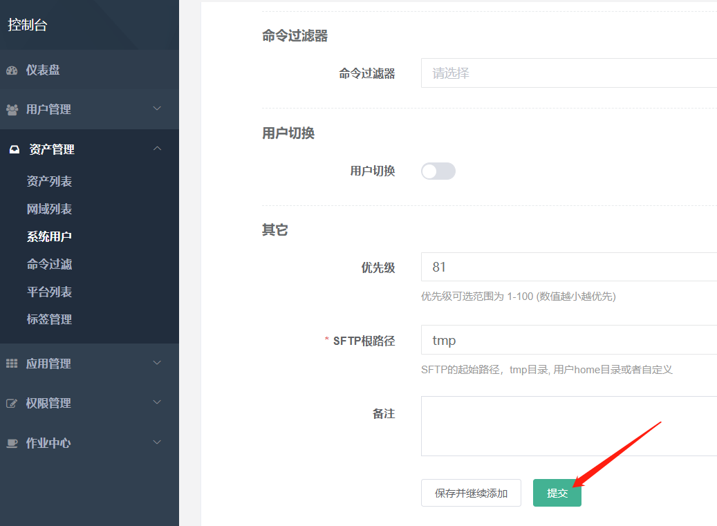Expand the 用户管理 chevron
The height and width of the screenshot is (526, 717).
(157, 109)
